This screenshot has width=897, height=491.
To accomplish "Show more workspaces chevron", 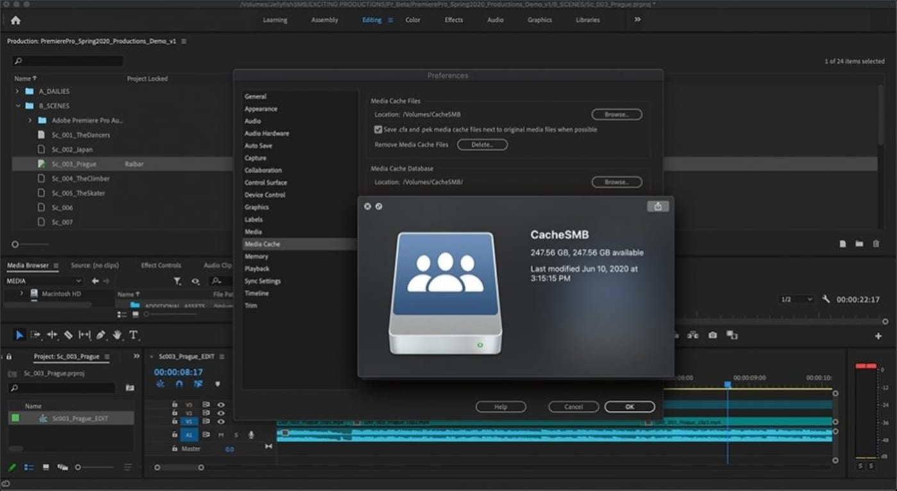I will (x=638, y=20).
